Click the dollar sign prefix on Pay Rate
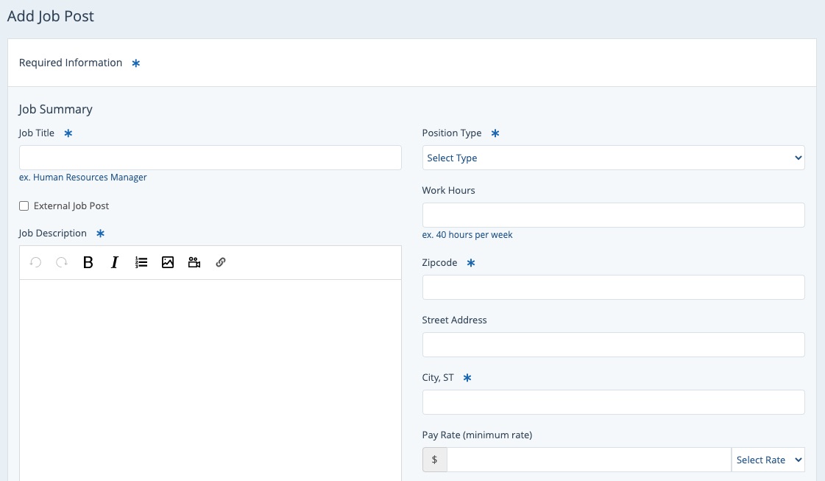Viewport: 825px width, 481px height. (x=434, y=460)
